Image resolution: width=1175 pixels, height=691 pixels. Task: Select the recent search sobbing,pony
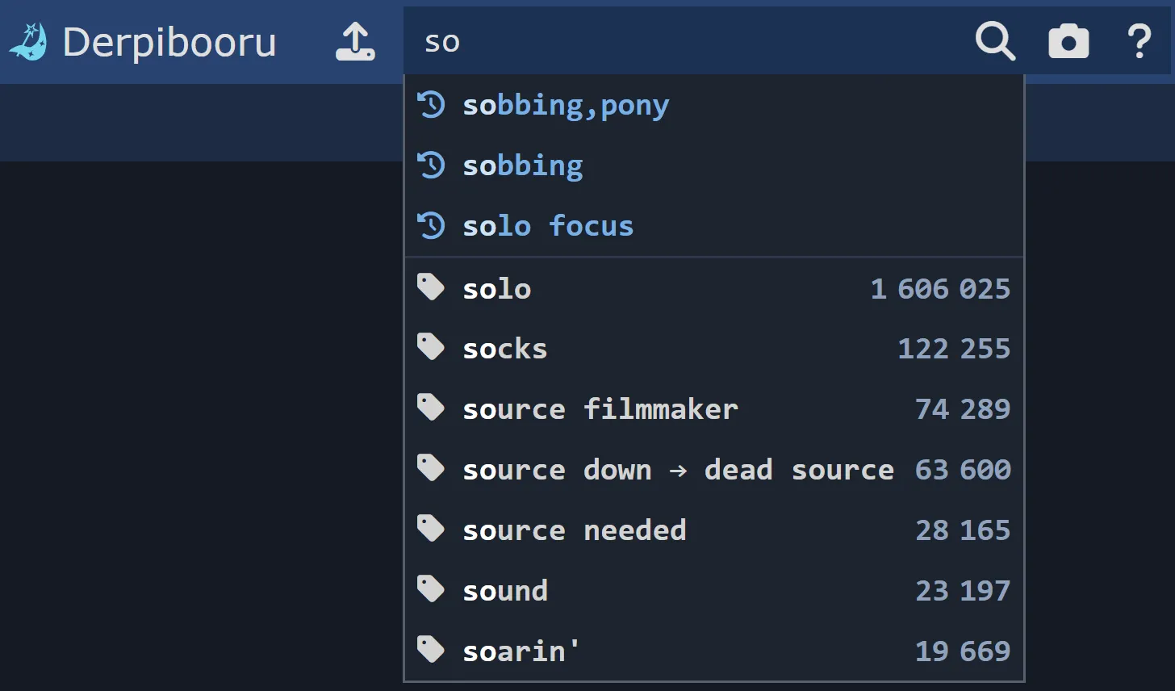pos(566,104)
